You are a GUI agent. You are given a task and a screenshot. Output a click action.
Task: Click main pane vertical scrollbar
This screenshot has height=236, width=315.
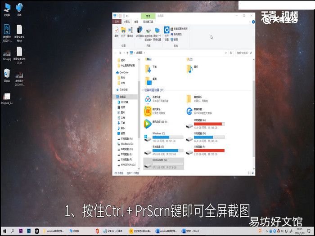click(254, 118)
